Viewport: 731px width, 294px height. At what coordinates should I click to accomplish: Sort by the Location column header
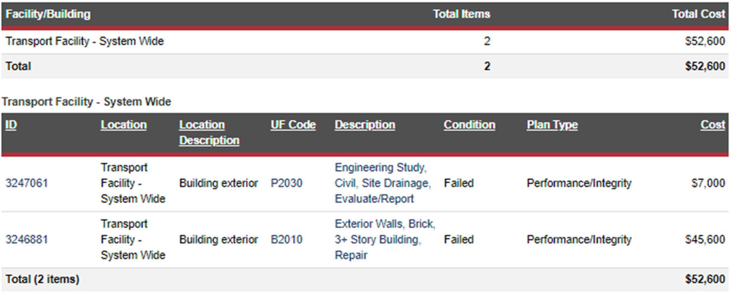(124, 125)
